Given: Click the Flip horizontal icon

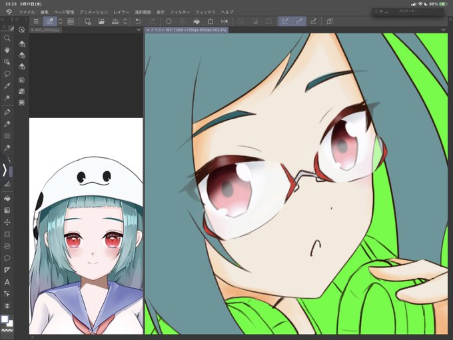Looking at the screenshot, I should (225, 21).
